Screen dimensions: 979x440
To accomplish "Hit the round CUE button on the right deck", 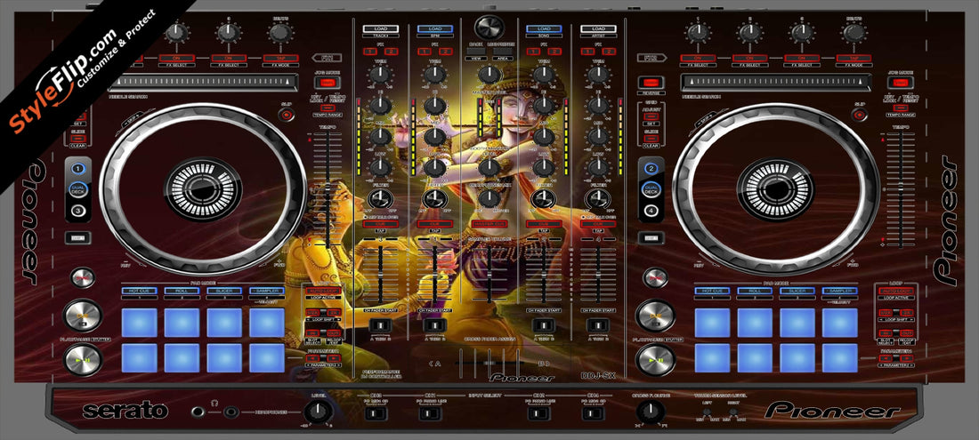I will pos(654,316).
